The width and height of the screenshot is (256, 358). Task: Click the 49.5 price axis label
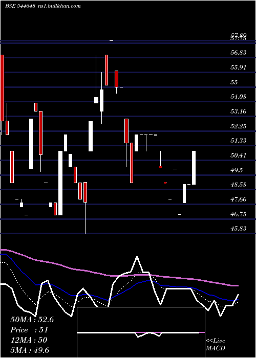[x=237, y=170]
